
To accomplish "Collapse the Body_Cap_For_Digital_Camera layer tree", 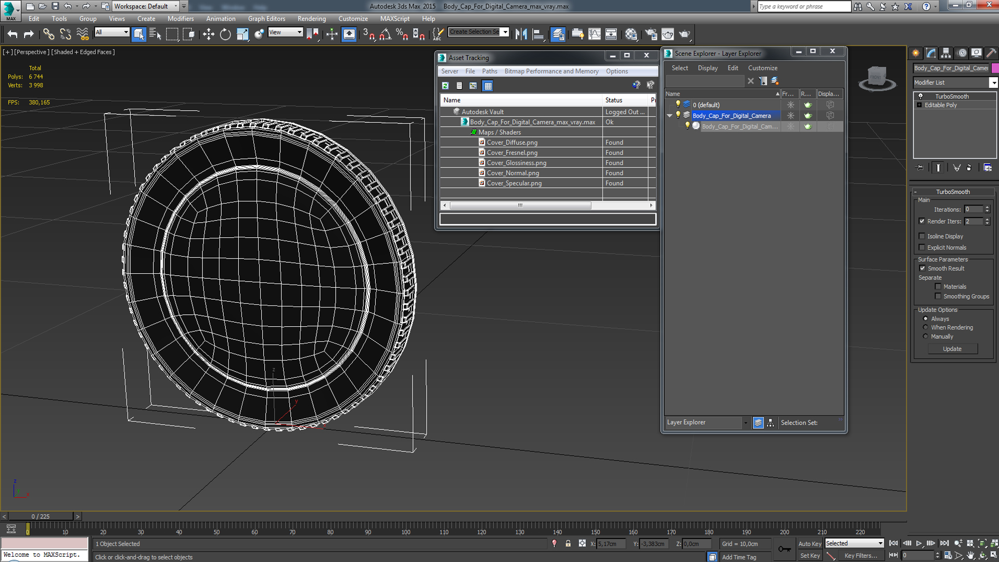I will (670, 116).
